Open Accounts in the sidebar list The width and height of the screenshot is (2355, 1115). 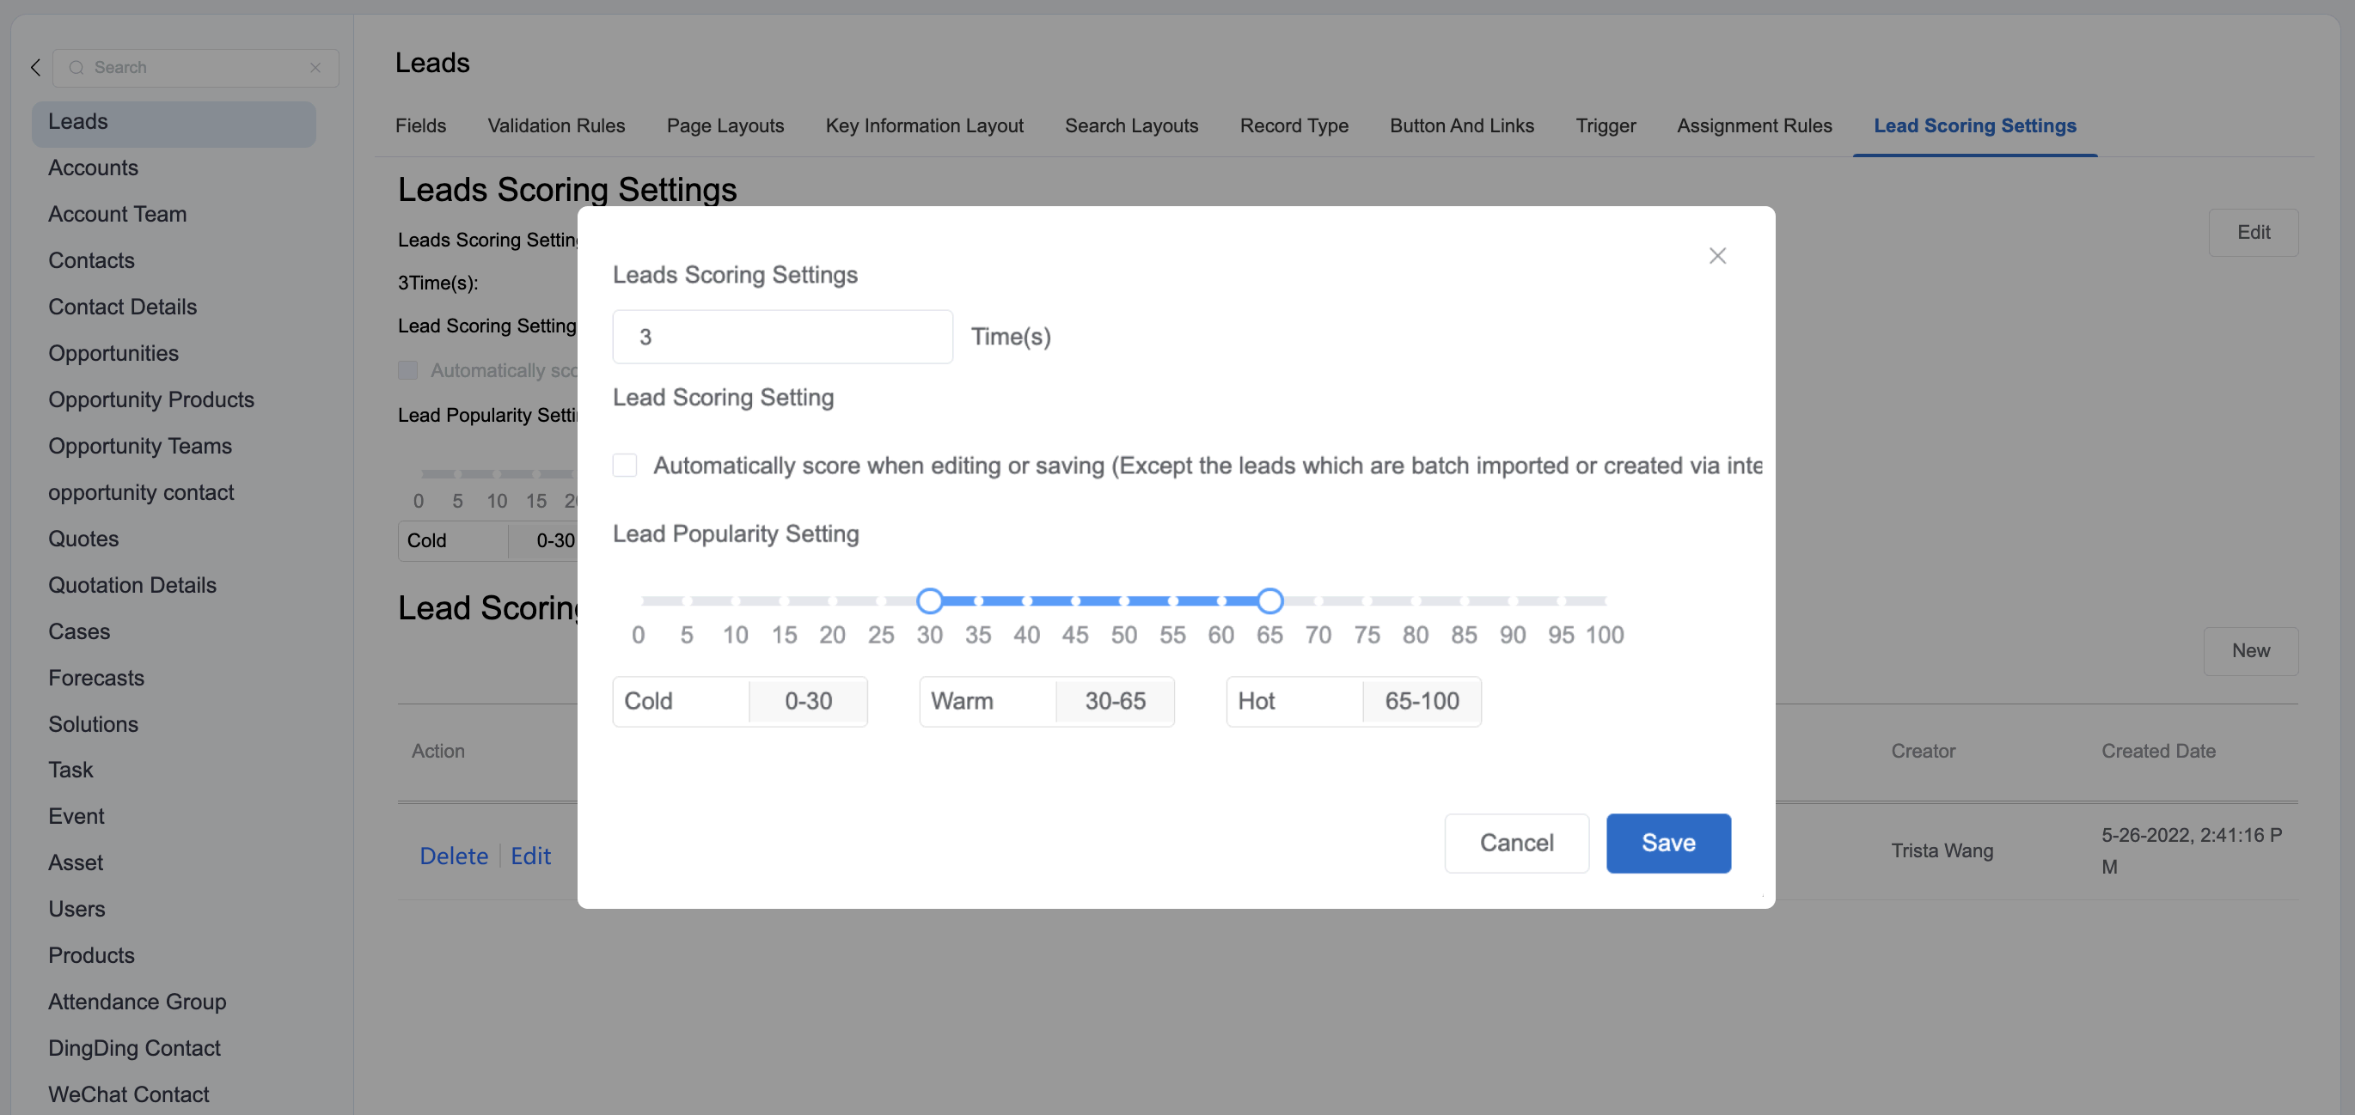pos(93,168)
